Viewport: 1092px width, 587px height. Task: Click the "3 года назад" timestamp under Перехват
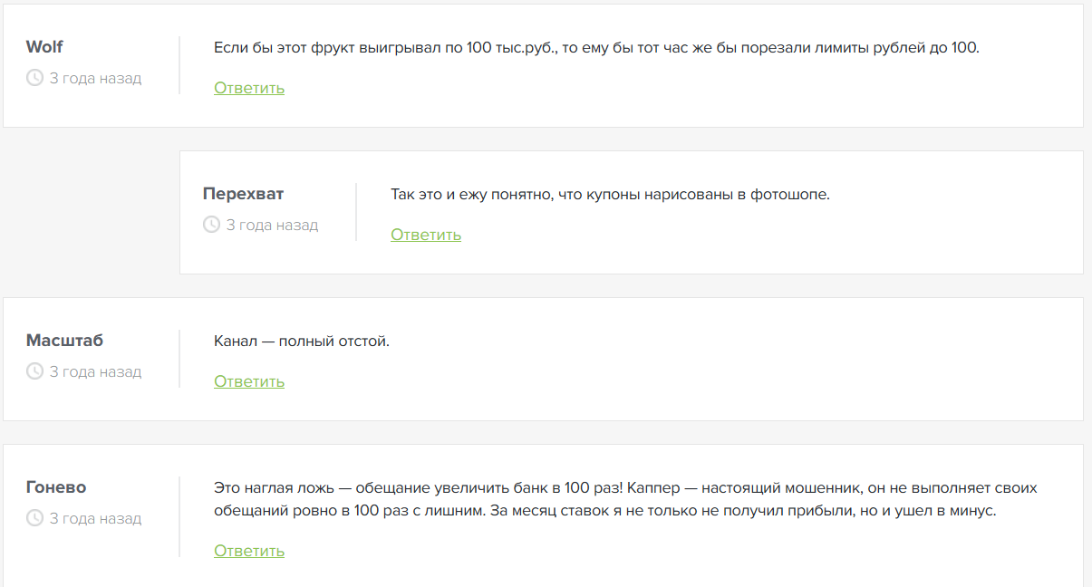coord(272,225)
